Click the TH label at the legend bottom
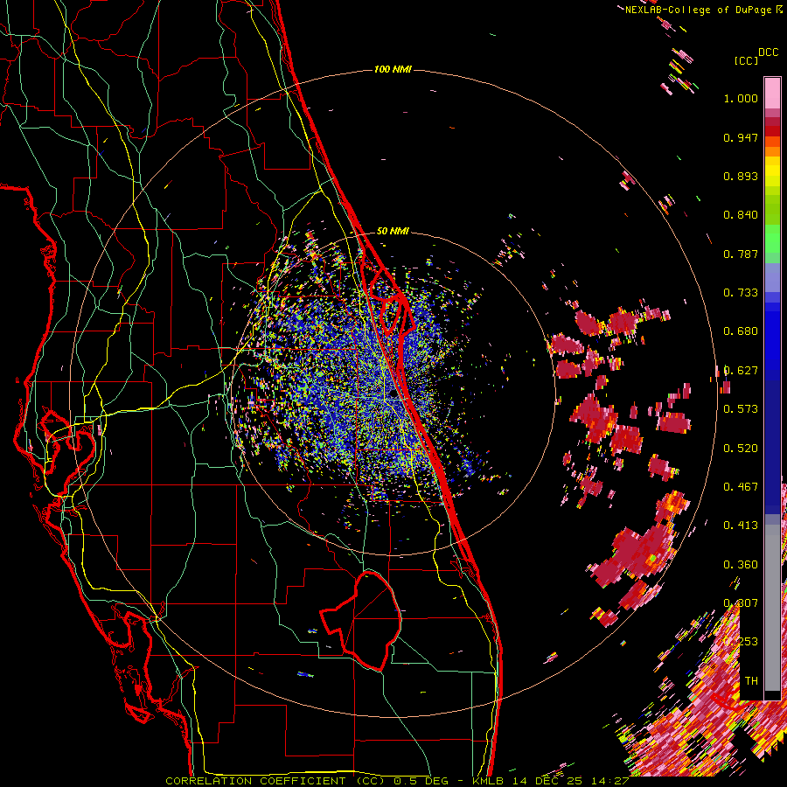Image resolution: width=787 pixels, height=787 pixels. (x=751, y=681)
